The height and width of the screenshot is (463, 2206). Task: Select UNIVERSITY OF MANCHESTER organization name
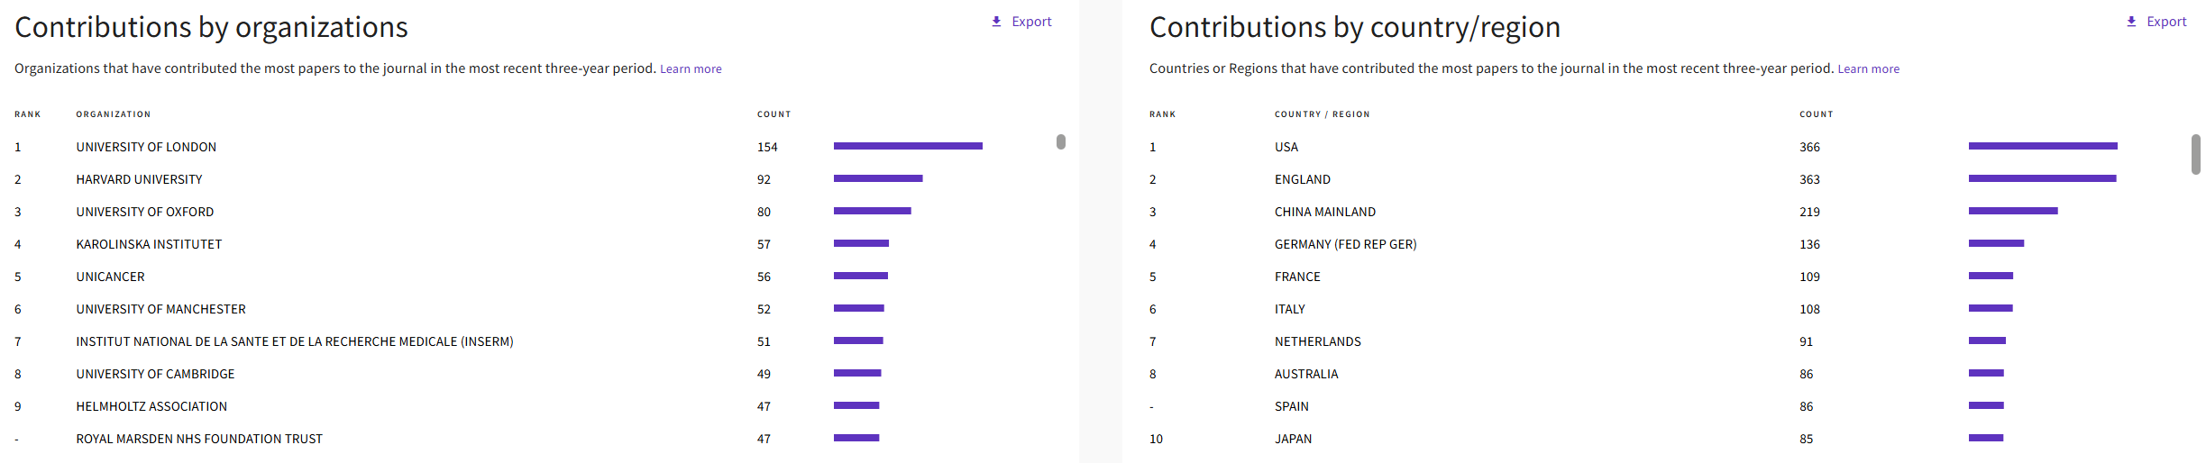[160, 309]
